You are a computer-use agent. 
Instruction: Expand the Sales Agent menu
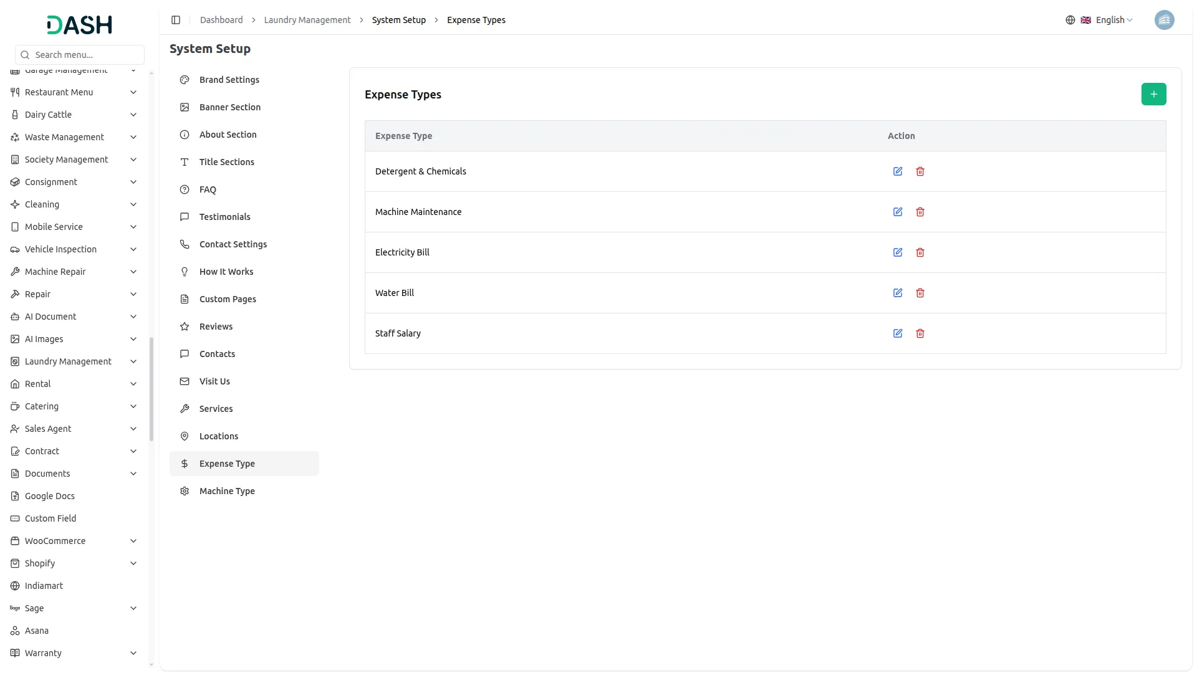click(x=74, y=429)
